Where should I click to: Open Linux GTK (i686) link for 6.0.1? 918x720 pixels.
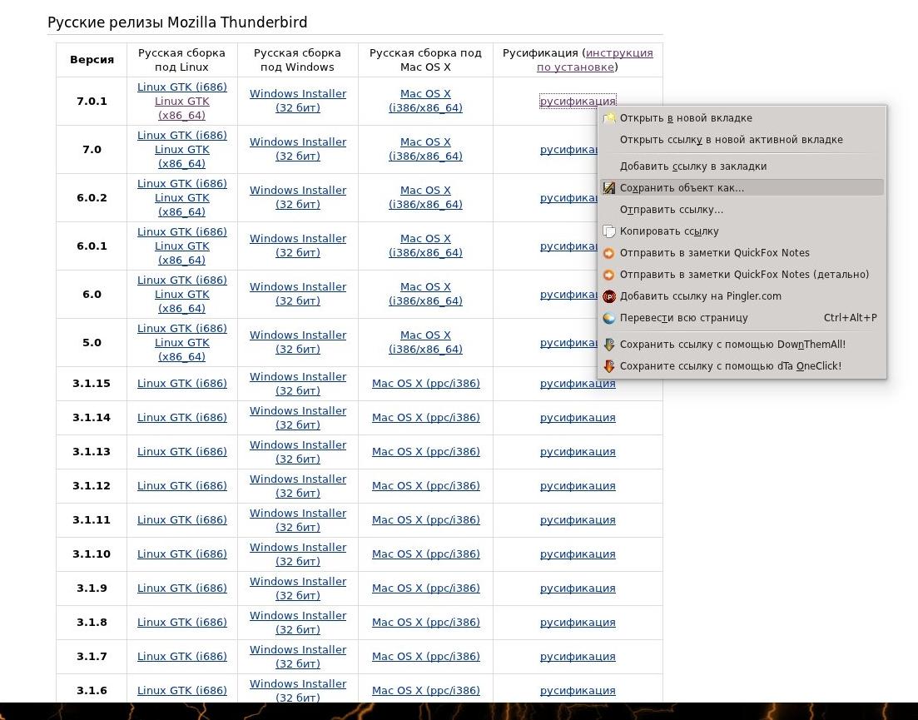point(182,231)
